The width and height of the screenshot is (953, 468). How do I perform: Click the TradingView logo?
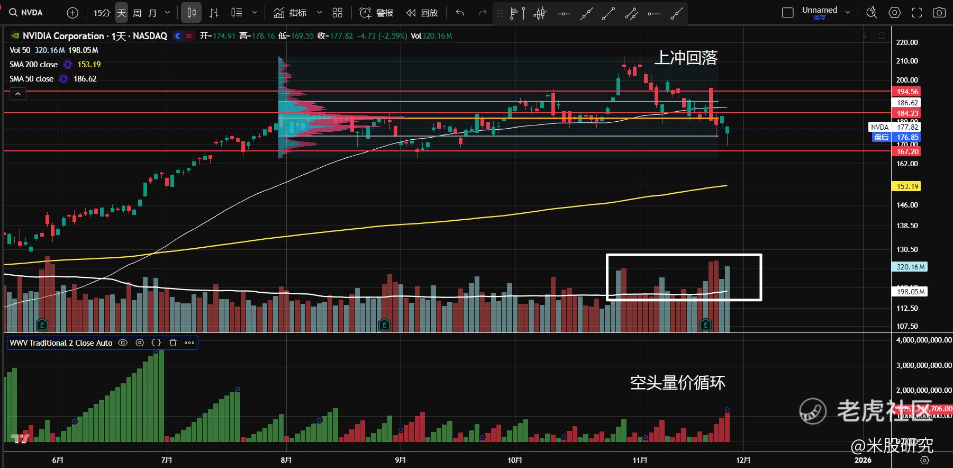[20, 438]
